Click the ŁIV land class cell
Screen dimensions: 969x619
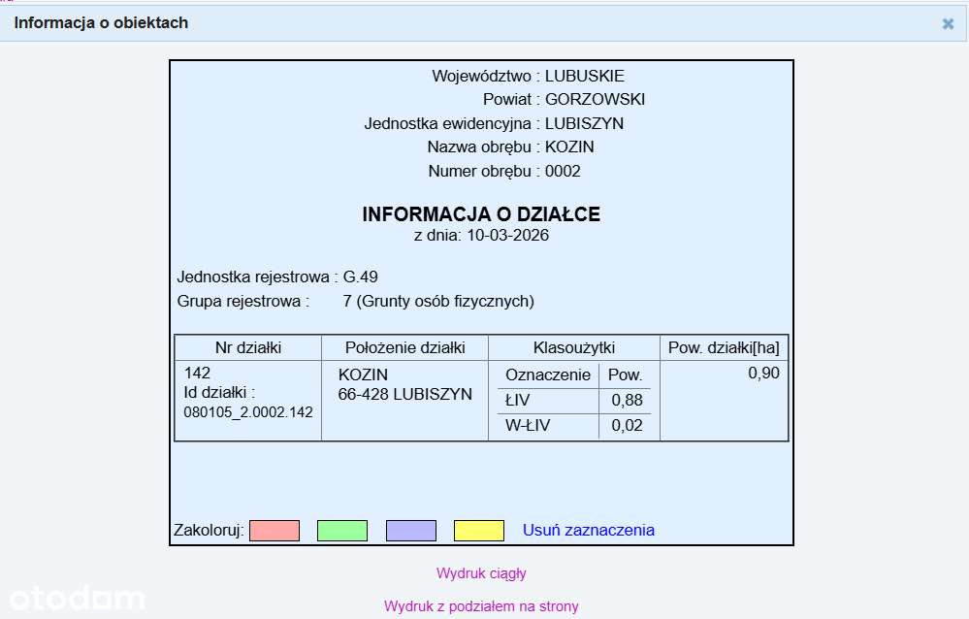[x=518, y=400]
